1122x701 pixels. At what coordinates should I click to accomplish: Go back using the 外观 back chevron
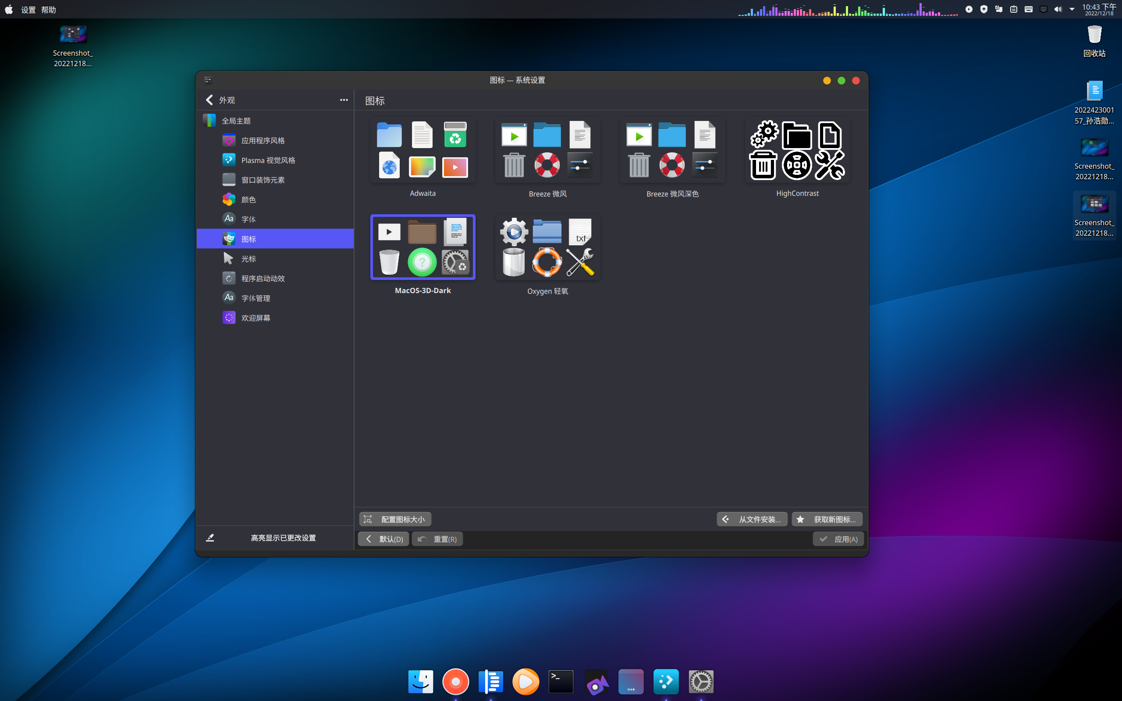tap(209, 100)
